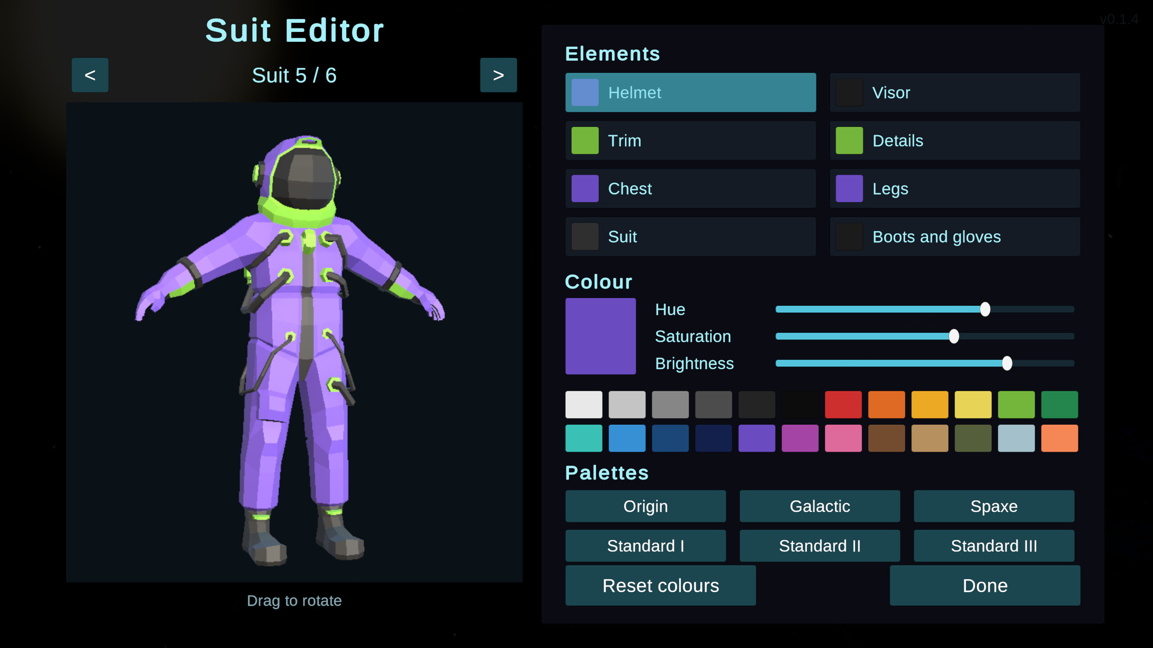The image size is (1153, 648).
Task: Pick the pink colour swatch
Action: (843, 438)
